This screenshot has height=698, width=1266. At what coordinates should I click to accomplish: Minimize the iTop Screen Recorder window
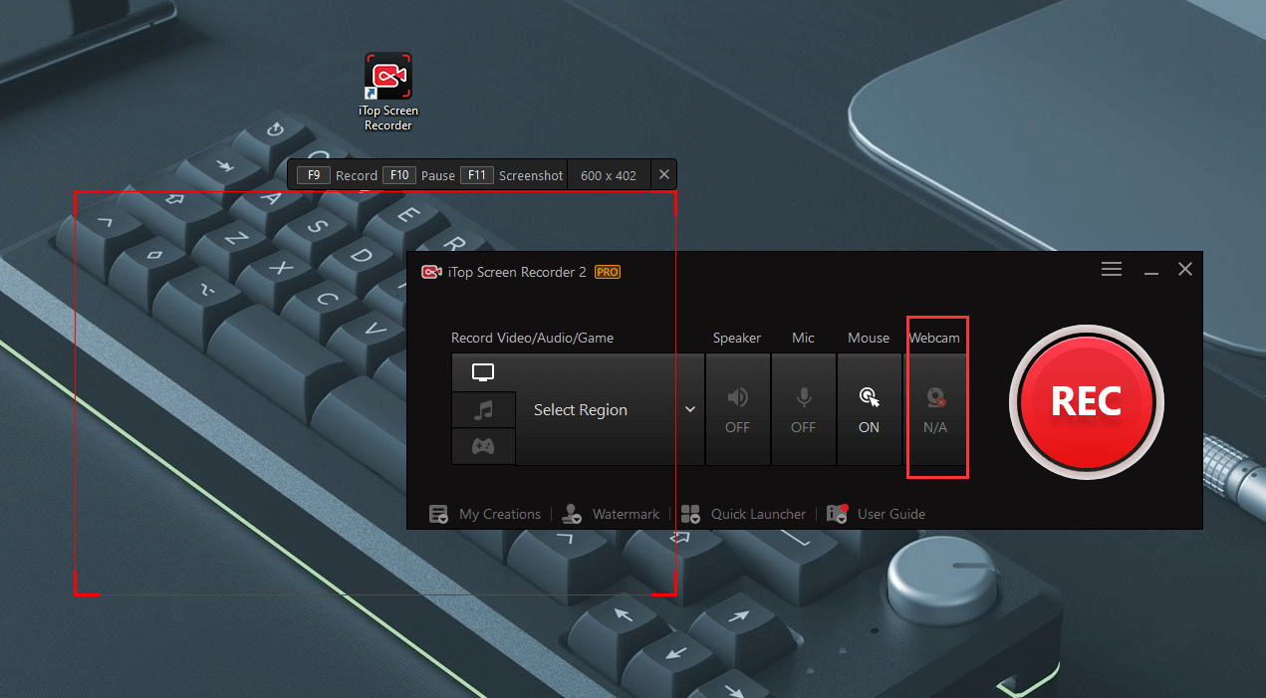click(1150, 271)
